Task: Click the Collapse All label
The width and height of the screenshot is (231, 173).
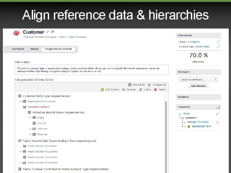Action: (159, 85)
